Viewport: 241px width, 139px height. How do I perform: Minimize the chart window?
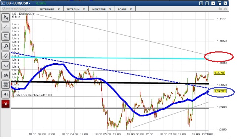(213, 3)
